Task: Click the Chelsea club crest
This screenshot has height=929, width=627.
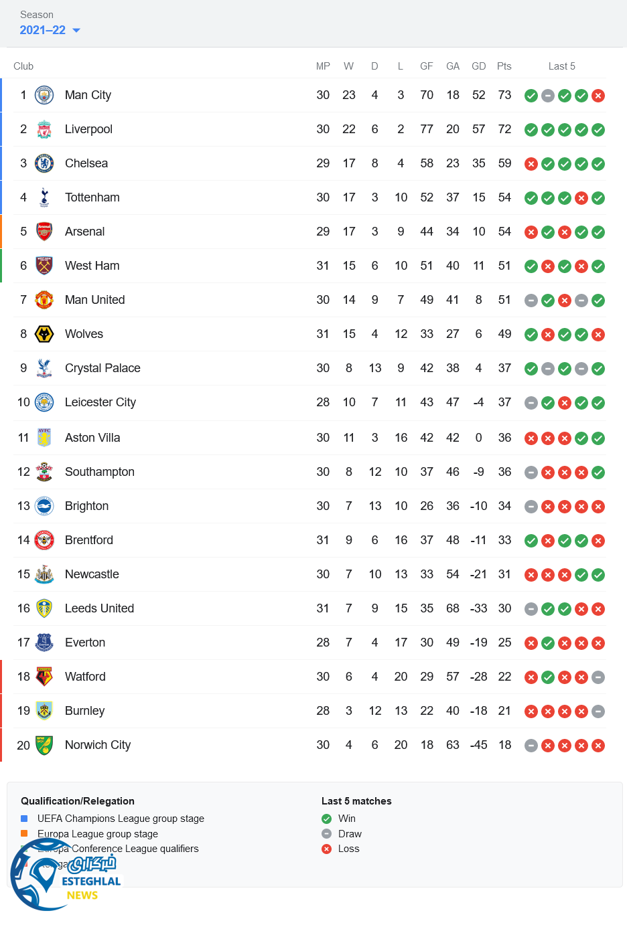Action: tap(44, 163)
